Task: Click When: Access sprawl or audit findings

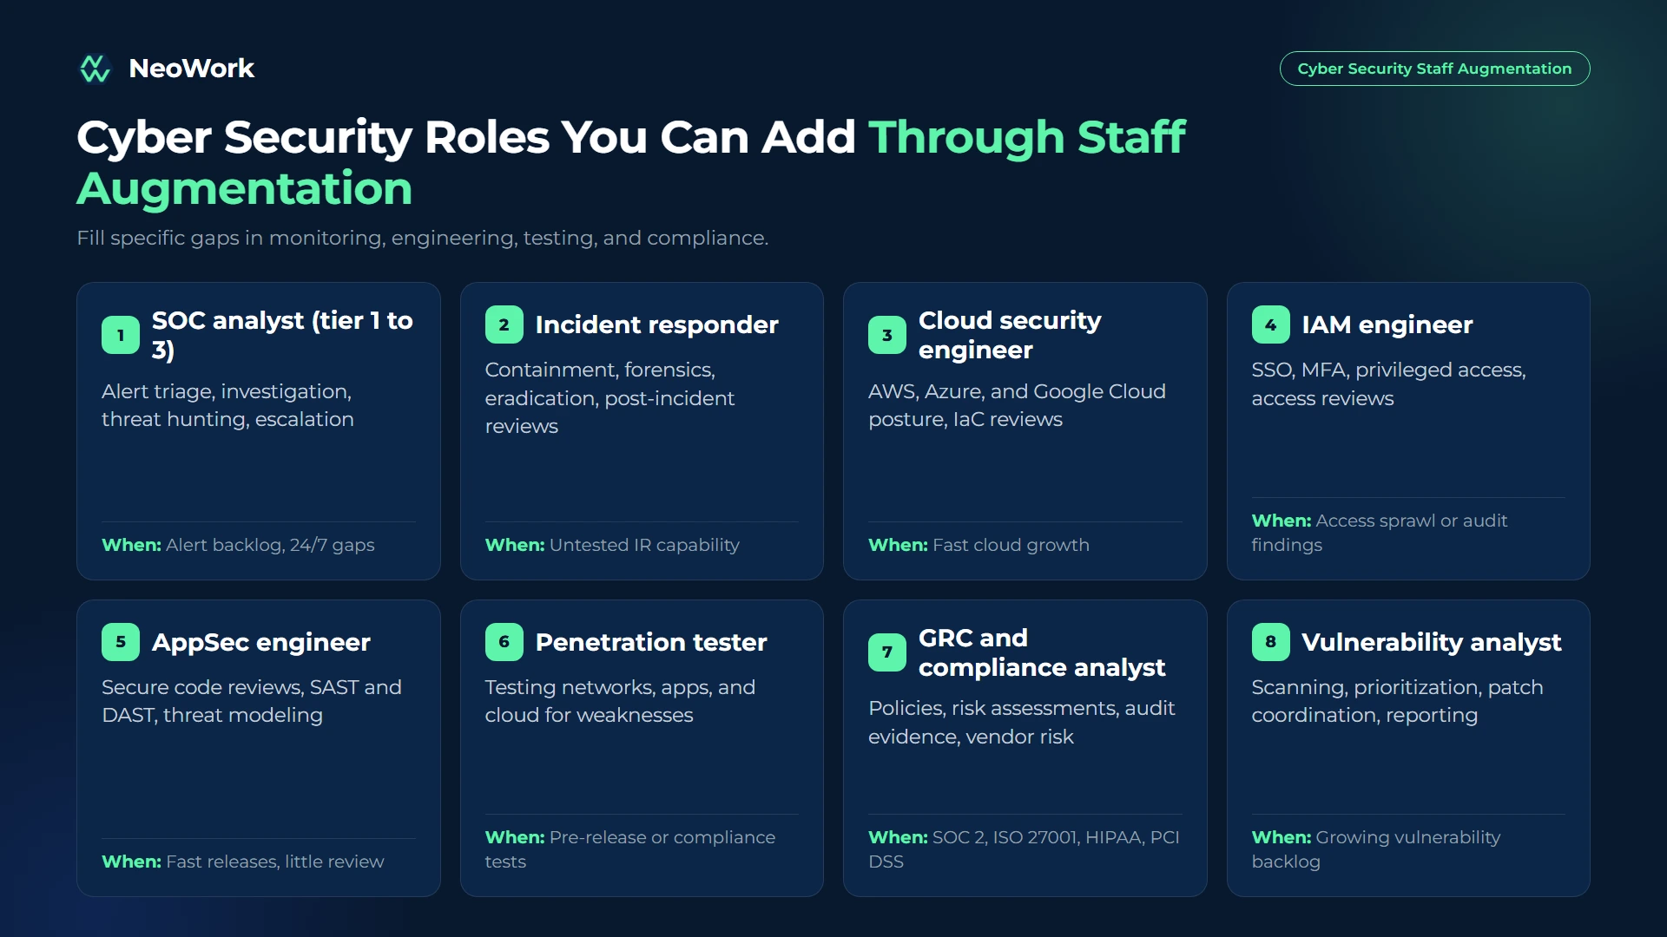Action: click(x=1379, y=533)
